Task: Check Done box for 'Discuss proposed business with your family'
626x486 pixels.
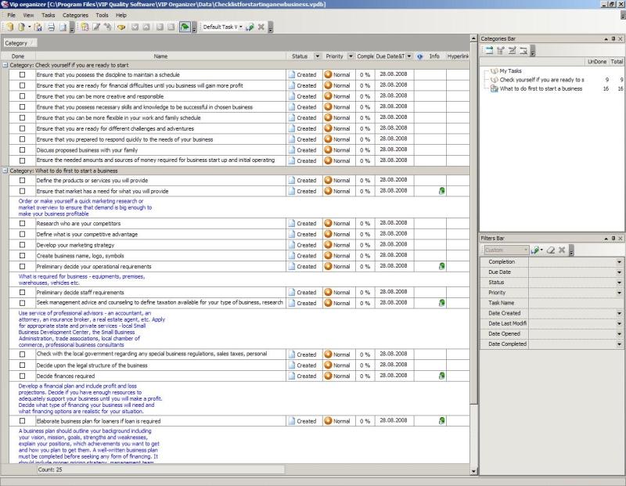Action: [23, 149]
